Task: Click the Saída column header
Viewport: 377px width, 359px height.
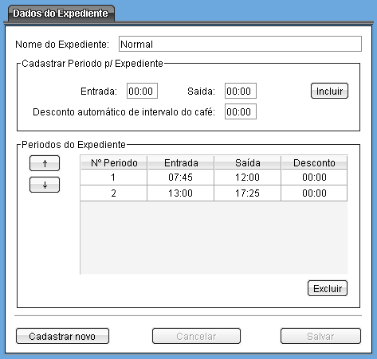Action: [x=248, y=162]
